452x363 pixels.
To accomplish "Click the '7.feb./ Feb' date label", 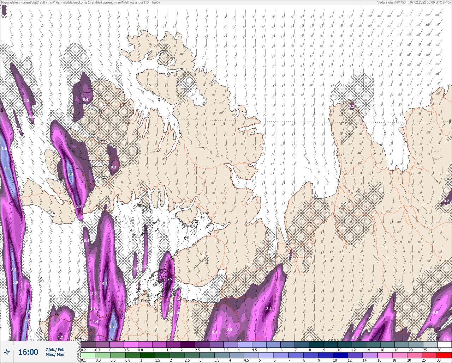I will tap(55, 349).
